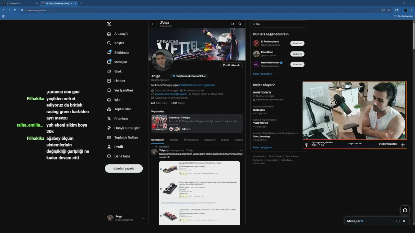Open Bildirimler notifications

tap(118, 52)
